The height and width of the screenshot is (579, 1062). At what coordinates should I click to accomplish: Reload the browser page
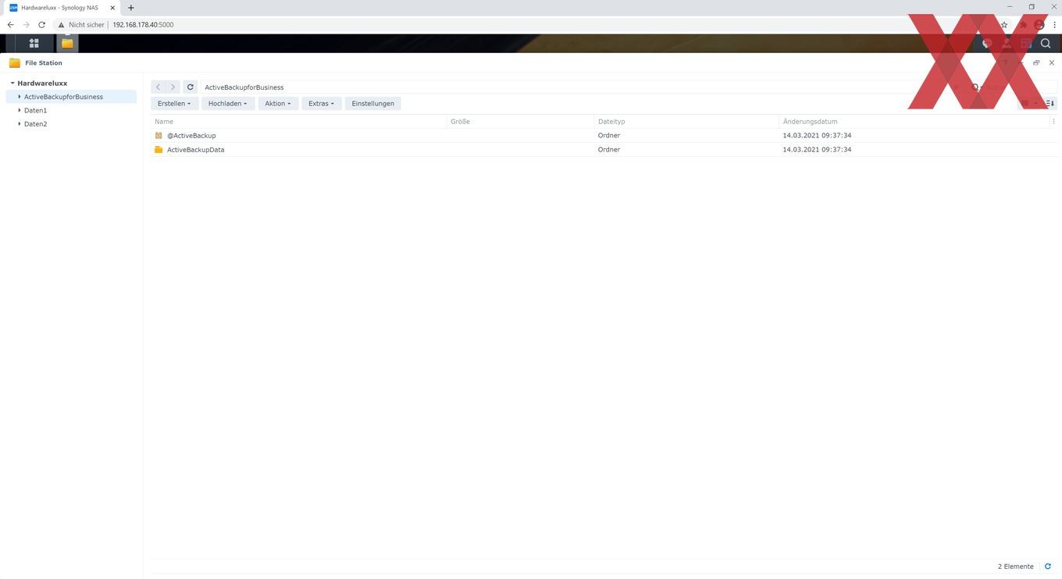click(x=41, y=25)
